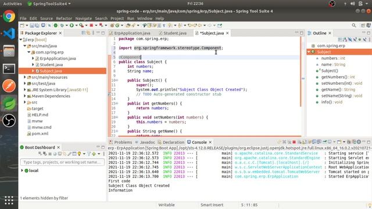Collapse the erp [boot] project node
The image size is (372, 209).
point(21,39)
